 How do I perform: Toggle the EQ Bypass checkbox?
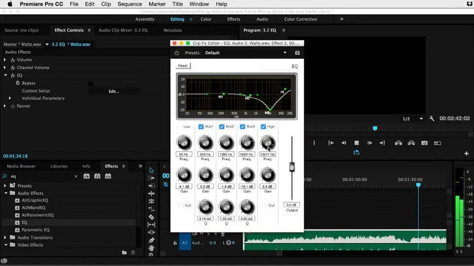pyautogui.click(x=91, y=84)
